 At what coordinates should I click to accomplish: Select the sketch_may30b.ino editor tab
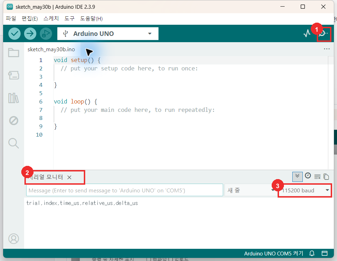(x=51, y=49)
